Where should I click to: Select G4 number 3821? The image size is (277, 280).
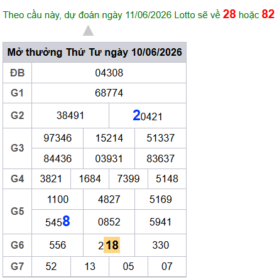click(x=51, y=179)
